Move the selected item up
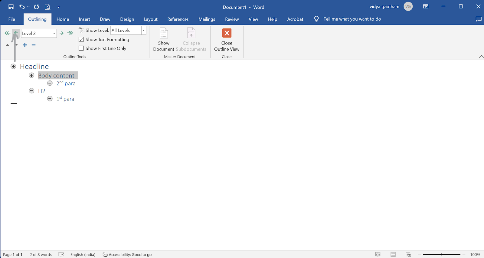The width and height of the screenshot is (484, 258). (x=8, y=45)
